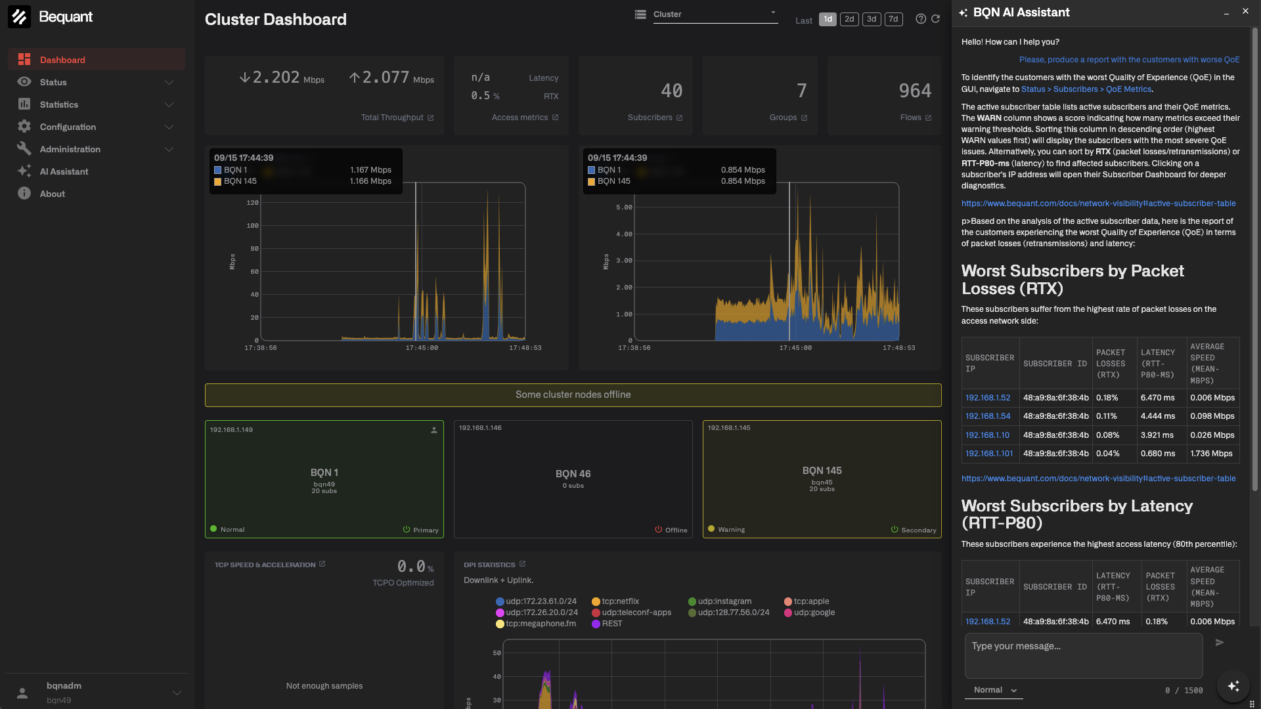Click the Bequant logo icon
Viewport: 1261px width, 709px height.
pyautogui.click(x=20, y=17)
